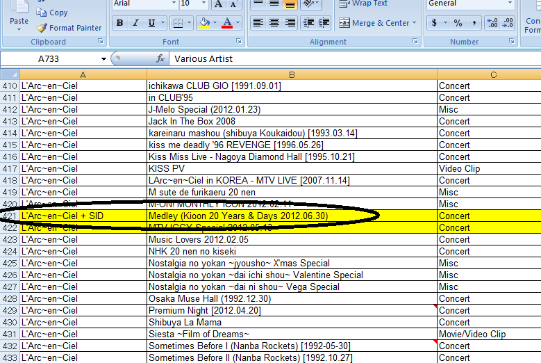Viewport: 541px width, 363px height.
Task: Open the General number format dropdown
Action: (510, 3)
